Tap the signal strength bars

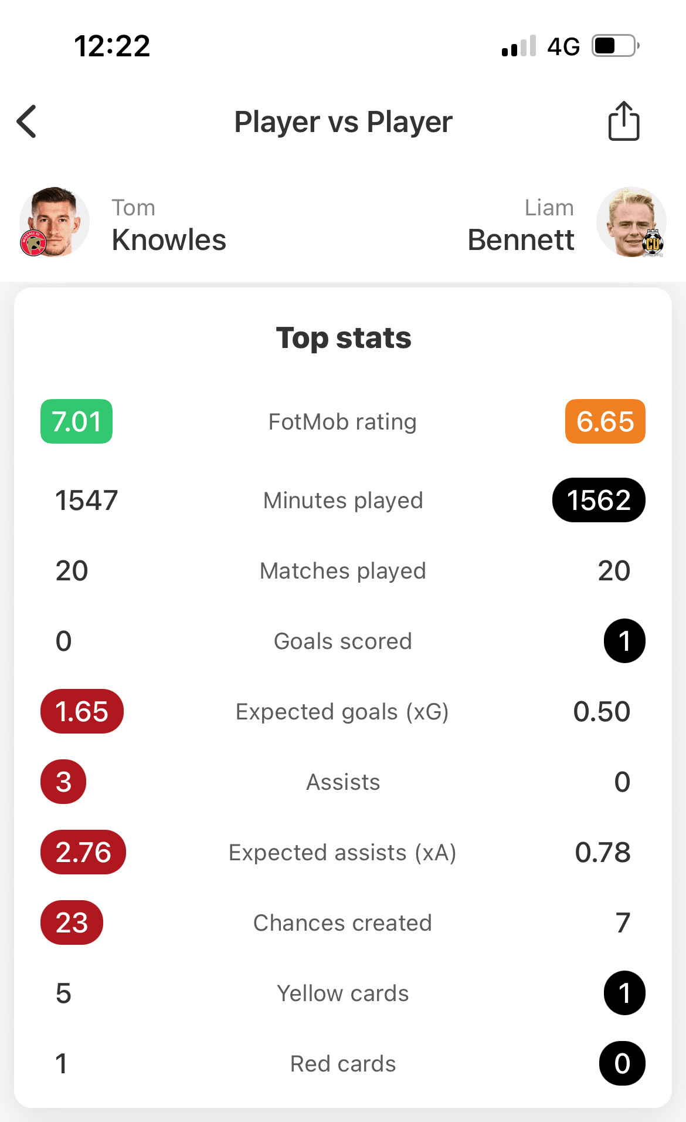[x=519, y=46]
